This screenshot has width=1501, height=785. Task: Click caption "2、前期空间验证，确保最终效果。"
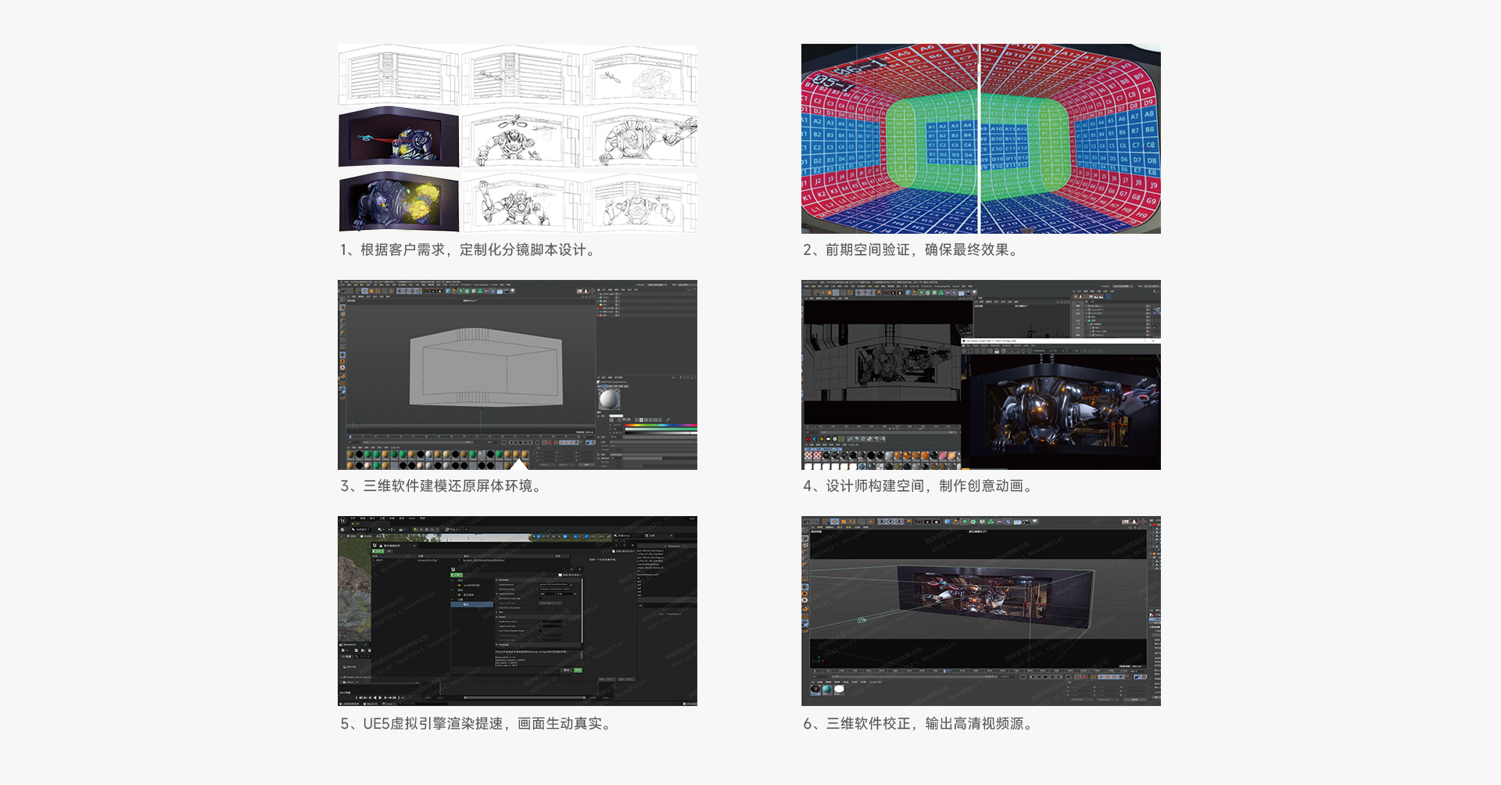[x=913, y=250]
